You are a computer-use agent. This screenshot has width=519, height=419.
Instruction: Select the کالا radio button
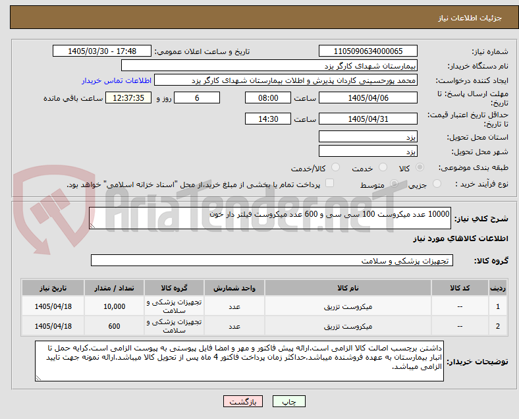pos(420,167)
